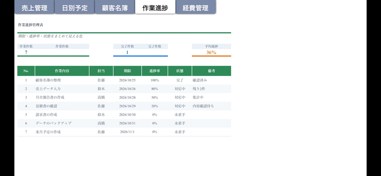Click the 平均進捗 label
Image resolution: width=381 pixels, height=176 pixels.
pyautogui.click(x=211, y=46)
